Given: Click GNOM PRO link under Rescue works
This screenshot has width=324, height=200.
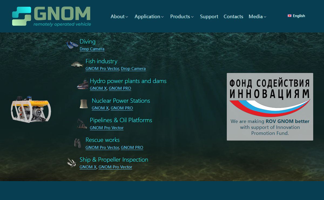Looking at the screenshot, I should coord(132,148).
